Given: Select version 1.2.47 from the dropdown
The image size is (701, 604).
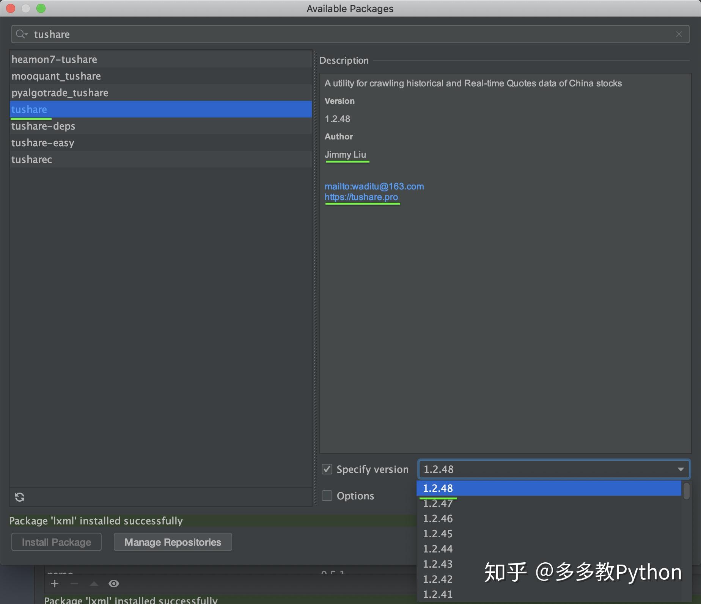Looking at the screenshot, I should point(438,503).
